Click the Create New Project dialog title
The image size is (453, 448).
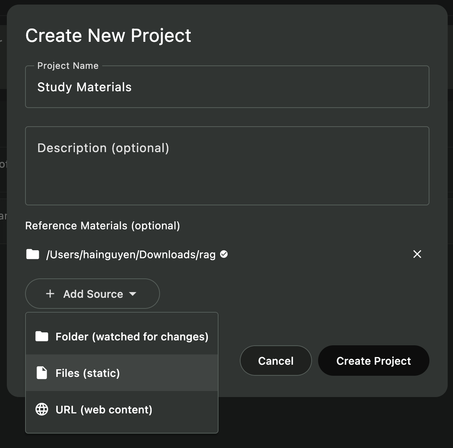coord(108,36)
